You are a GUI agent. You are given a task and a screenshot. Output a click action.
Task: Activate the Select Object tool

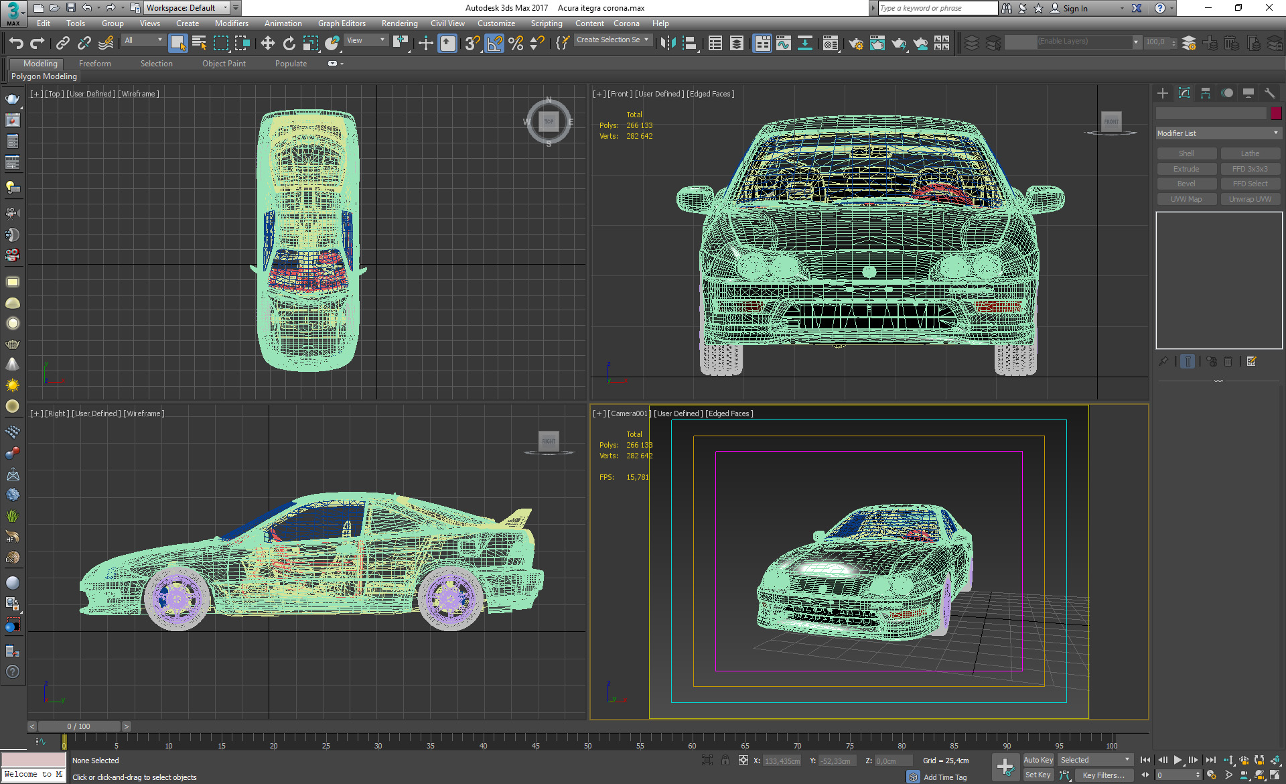[177, 44]
